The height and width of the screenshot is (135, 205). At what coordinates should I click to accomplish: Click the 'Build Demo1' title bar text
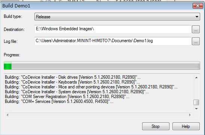[x=16, y=6]
